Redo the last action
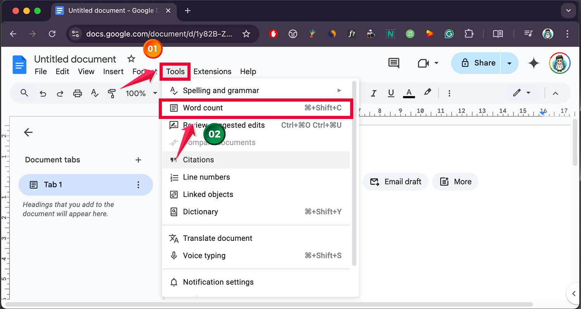 point(60,93)
